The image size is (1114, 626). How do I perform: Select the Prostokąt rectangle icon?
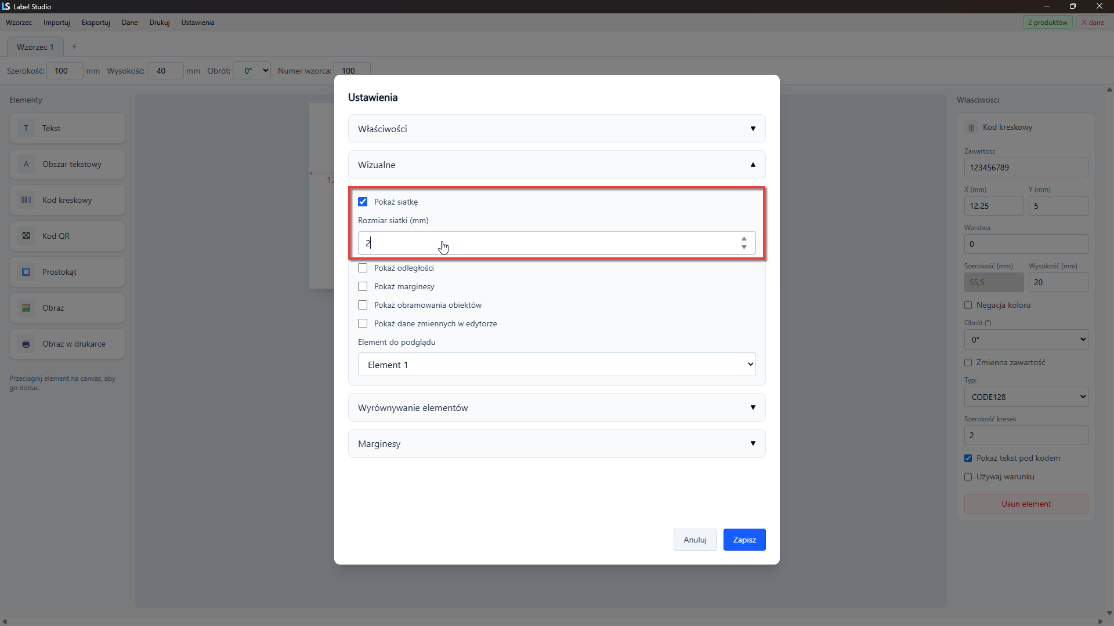coord(26,272)
